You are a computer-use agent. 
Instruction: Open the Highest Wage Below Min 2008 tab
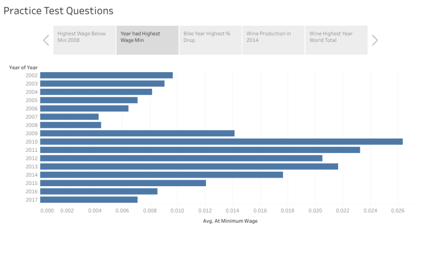tap(84, 40)
